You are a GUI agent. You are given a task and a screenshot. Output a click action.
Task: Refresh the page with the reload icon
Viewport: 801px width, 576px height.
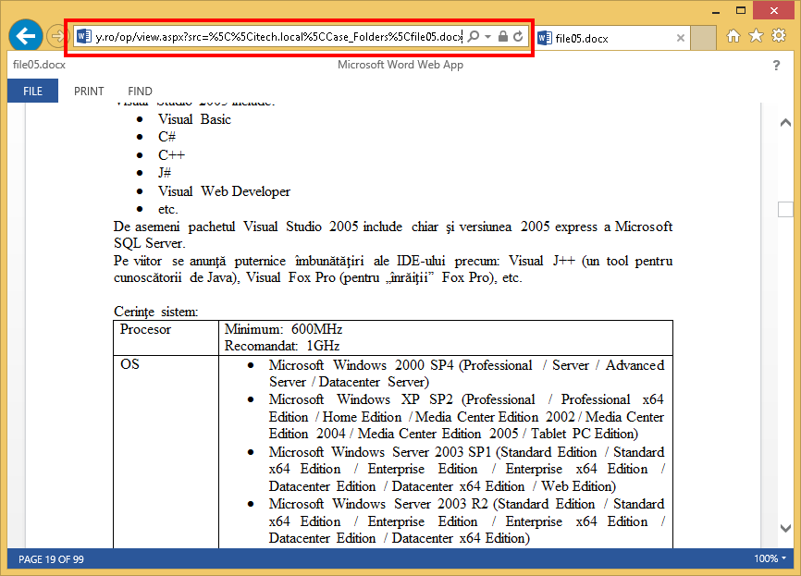[x=518, y=36]
